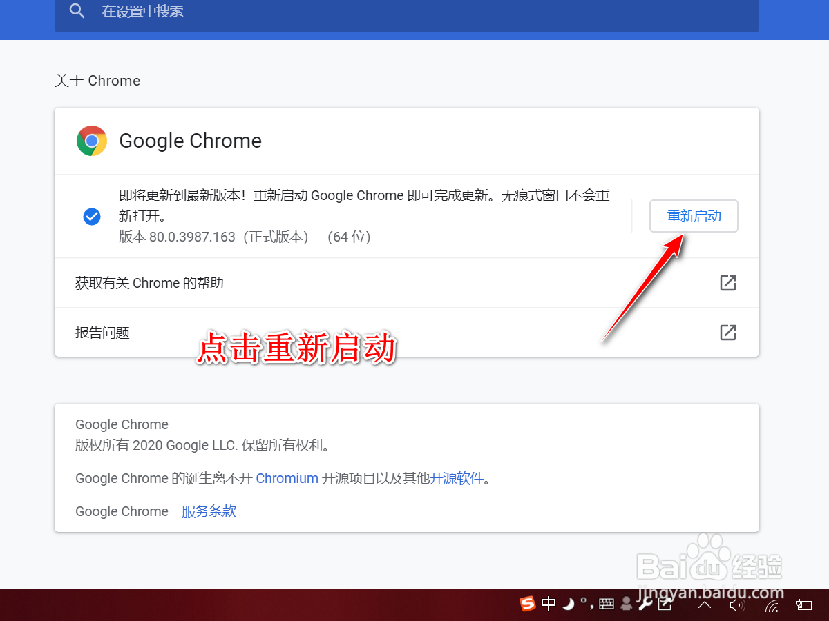Click the 重新启动 relaunch button
The width and height of the screenshot is (829, 621).
pyautogui.click(x=694, y=216)
